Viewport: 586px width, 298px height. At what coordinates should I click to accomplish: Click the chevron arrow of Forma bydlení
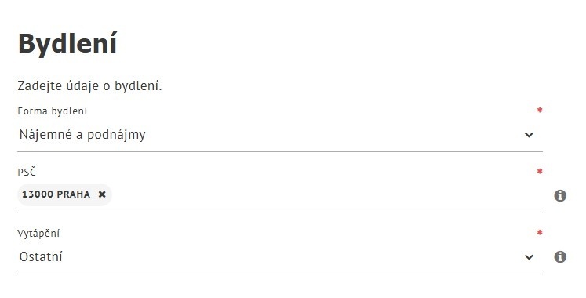coord(529,135)
